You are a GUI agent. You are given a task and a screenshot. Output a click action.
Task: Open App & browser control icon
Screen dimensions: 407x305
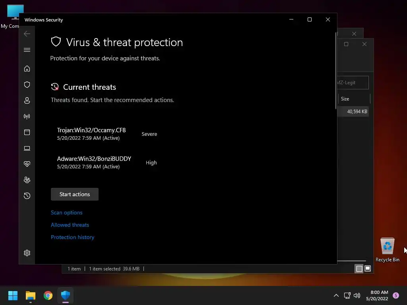tap(27, 132)
